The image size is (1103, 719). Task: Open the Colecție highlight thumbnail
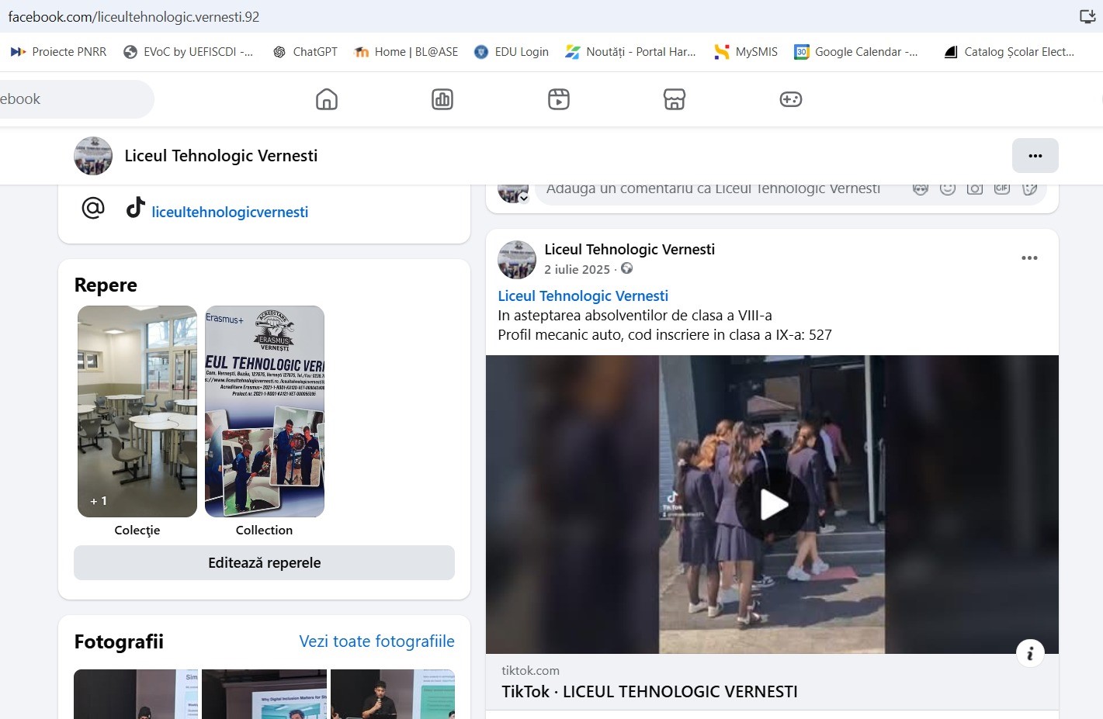137,411
